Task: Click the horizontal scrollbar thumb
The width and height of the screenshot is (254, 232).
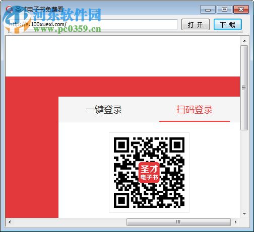Action: (x=178, y=222)
